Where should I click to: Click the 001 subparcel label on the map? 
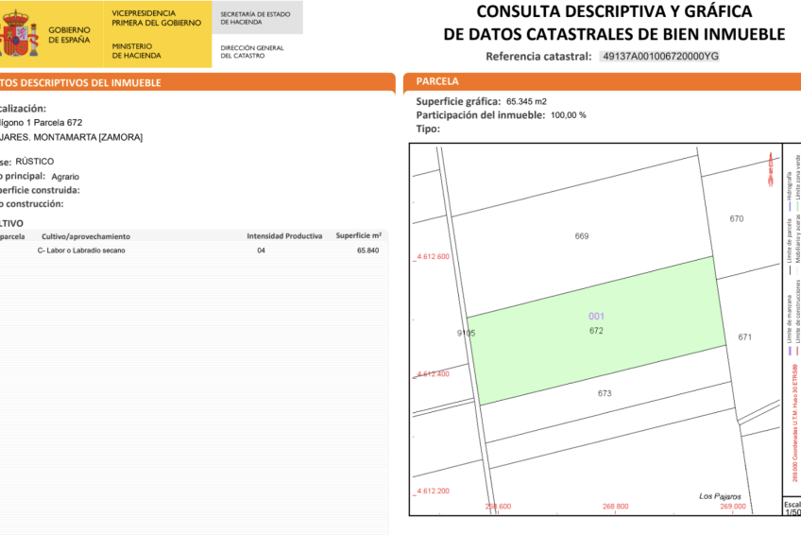coord(596,316)
